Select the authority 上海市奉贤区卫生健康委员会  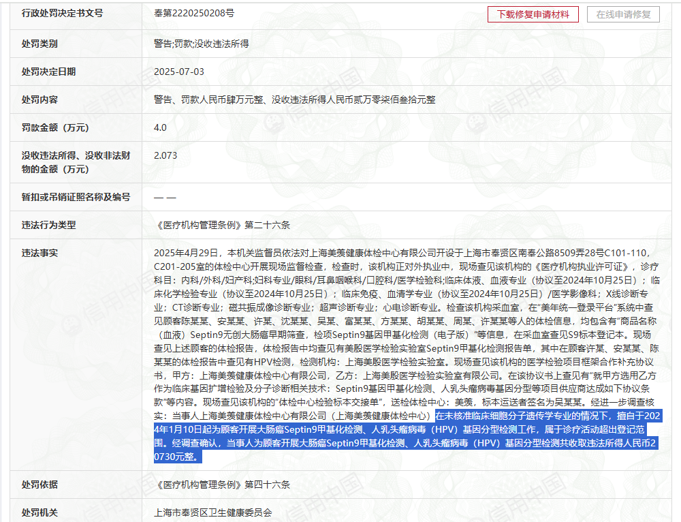(x=212, y=512)
